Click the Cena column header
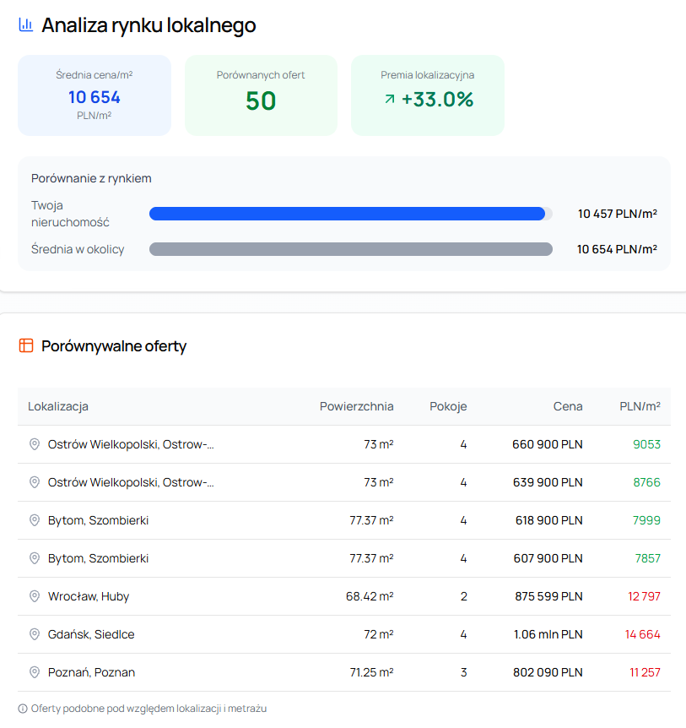The width and height of the screenshot is (686, 728). [568, 406]
